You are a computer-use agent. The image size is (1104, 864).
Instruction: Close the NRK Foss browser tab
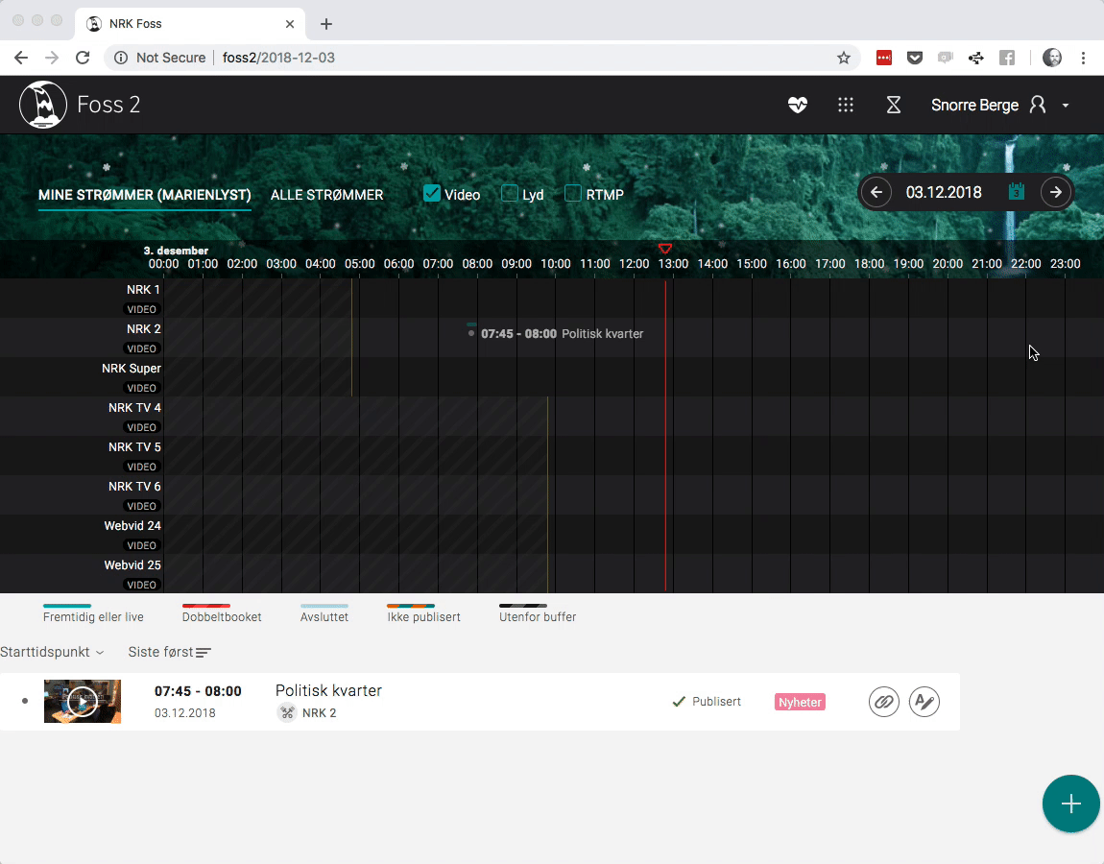click(289, 24)
